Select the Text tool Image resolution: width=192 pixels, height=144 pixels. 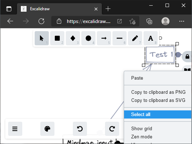point(151,38)
